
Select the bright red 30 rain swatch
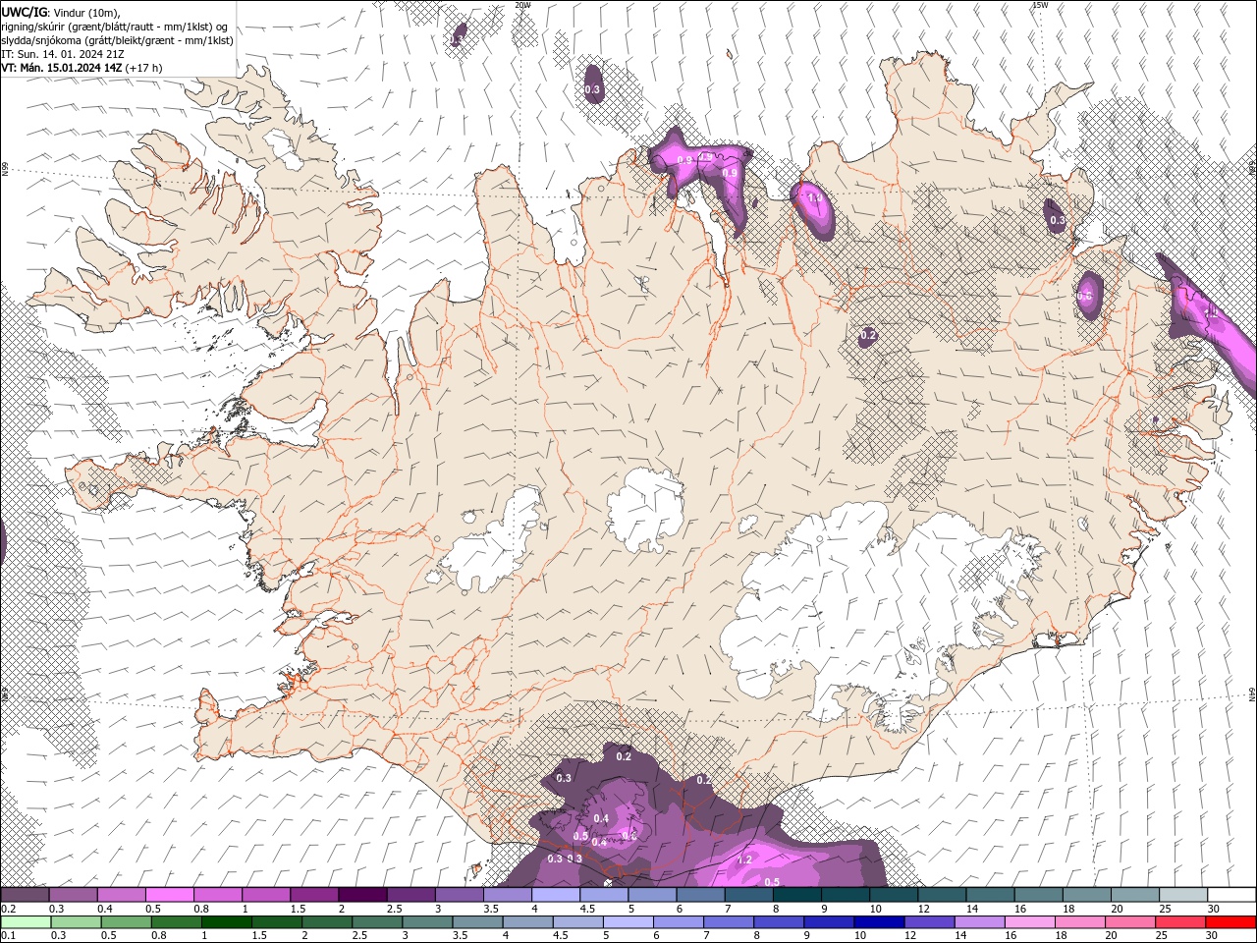tap(1231, 922)
